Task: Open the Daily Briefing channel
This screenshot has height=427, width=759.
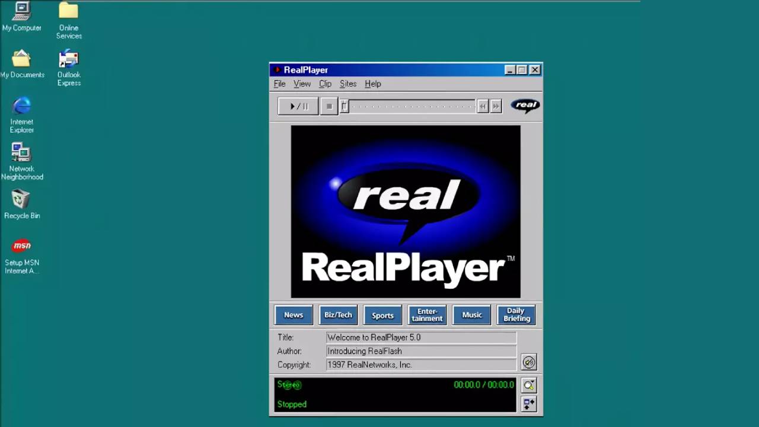Action: [x=516, y=315]
